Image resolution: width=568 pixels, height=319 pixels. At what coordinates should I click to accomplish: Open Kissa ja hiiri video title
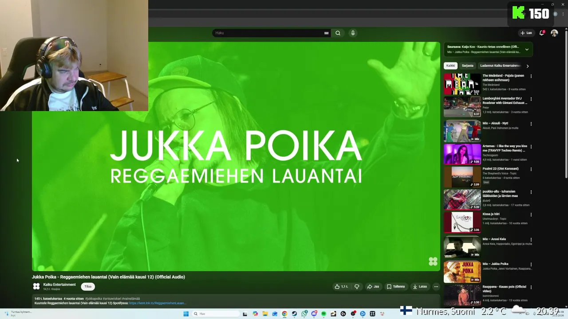click(x=491, y=214)
